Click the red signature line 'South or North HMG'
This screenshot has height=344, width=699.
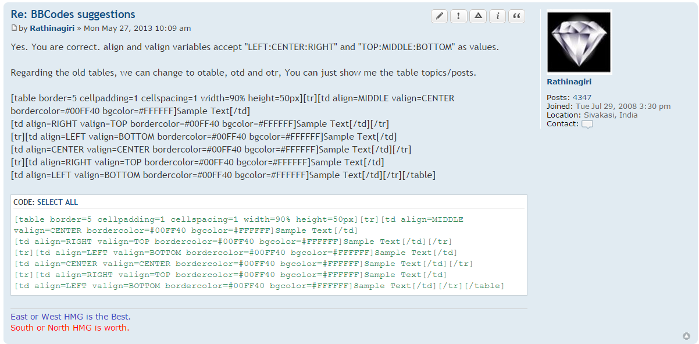coord(70,328)
